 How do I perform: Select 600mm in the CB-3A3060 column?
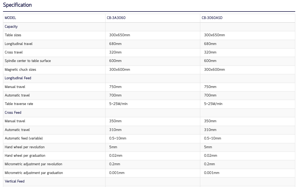(115, 61)
